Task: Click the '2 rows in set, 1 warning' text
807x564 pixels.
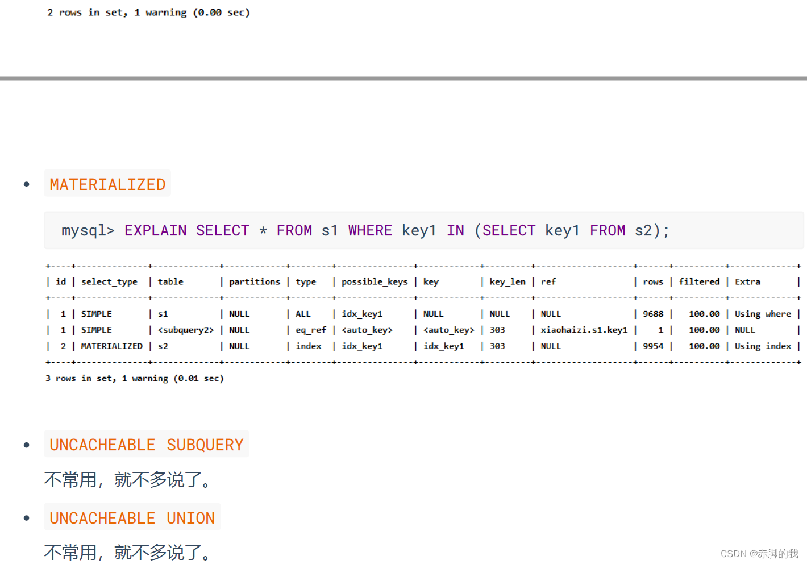Action: [117, 13]
